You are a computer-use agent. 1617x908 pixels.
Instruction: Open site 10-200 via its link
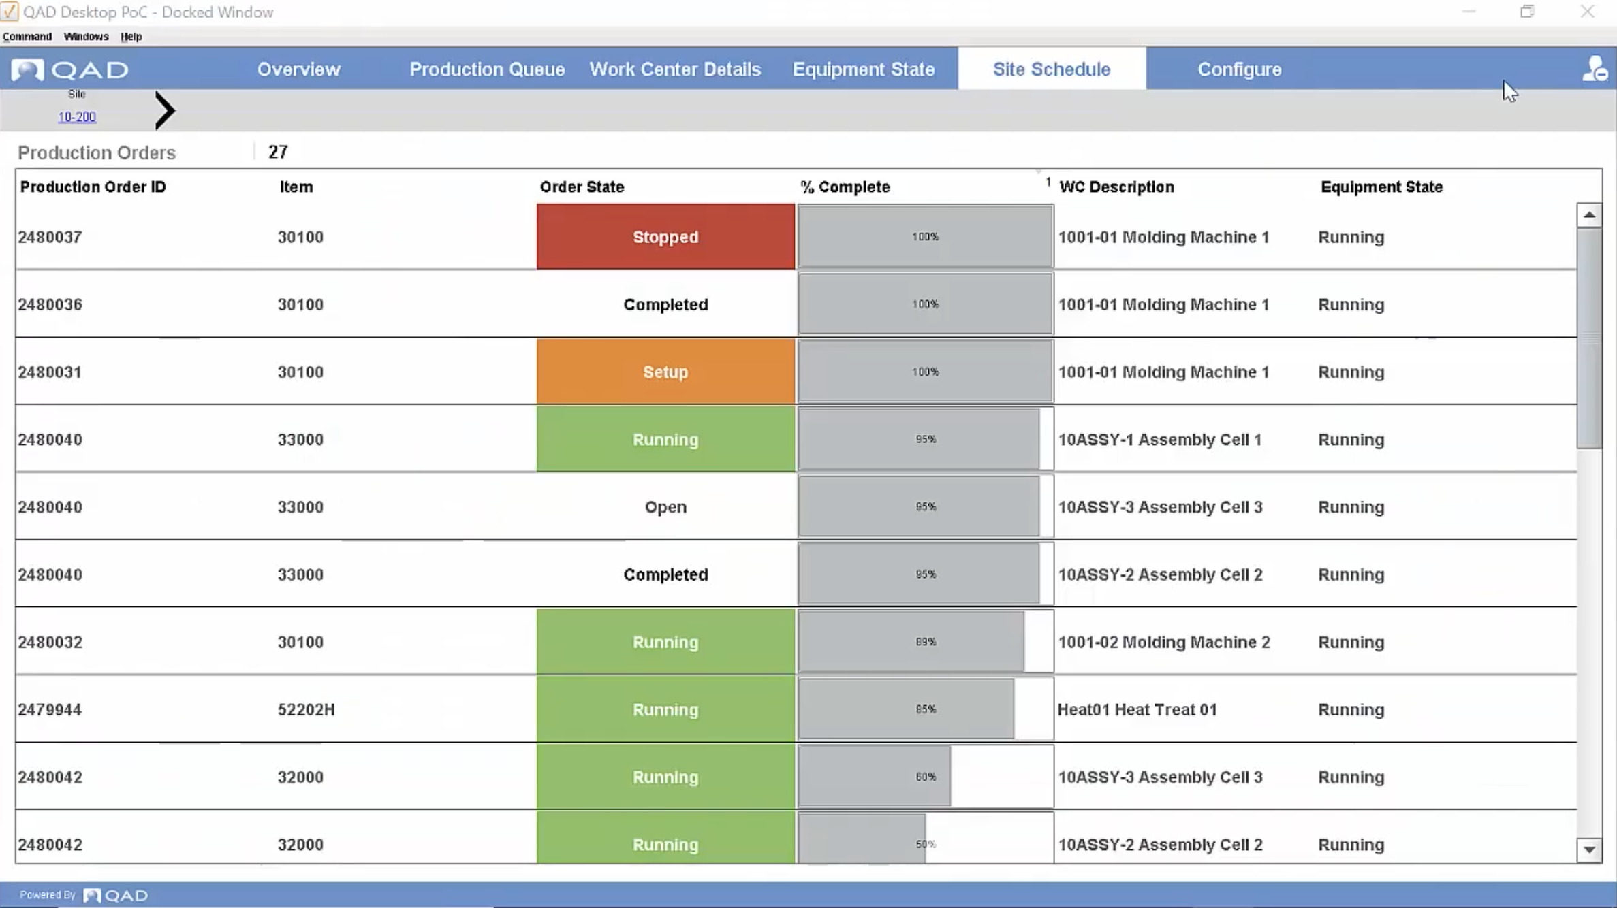(76, 116)
